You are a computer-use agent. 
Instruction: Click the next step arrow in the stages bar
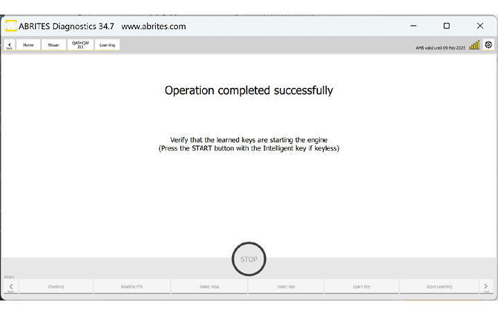487,287
